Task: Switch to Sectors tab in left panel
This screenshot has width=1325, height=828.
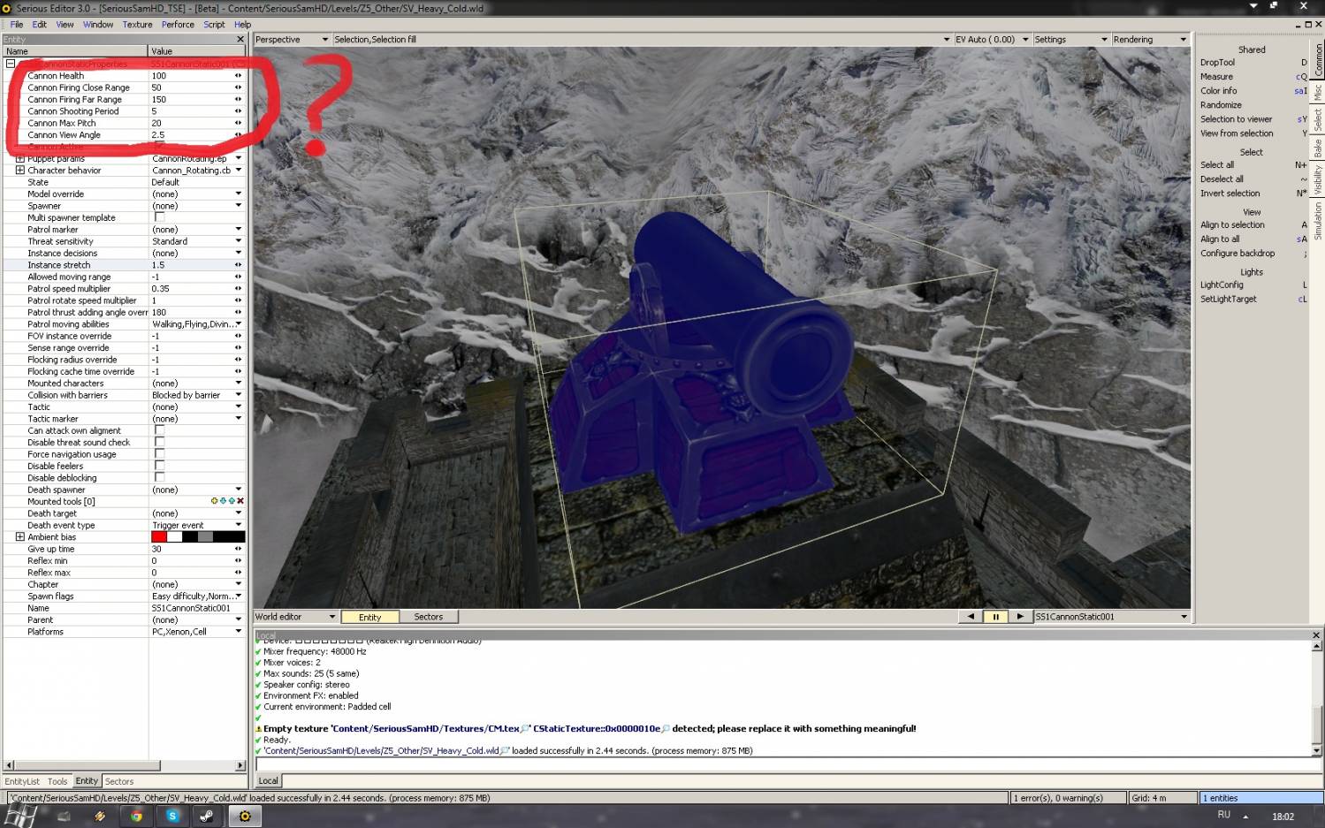Action: coord(119,781)
